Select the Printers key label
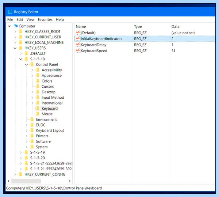 click(42, 136)
